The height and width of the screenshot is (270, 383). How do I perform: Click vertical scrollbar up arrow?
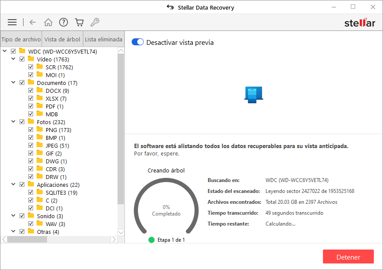(121, 51)
